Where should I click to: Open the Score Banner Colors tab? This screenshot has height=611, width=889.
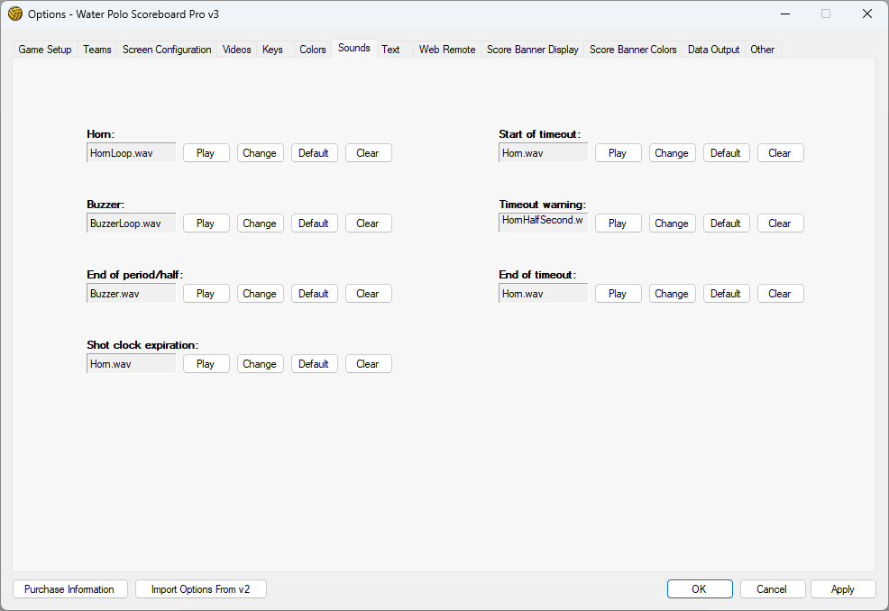click(x=633, y=50)
